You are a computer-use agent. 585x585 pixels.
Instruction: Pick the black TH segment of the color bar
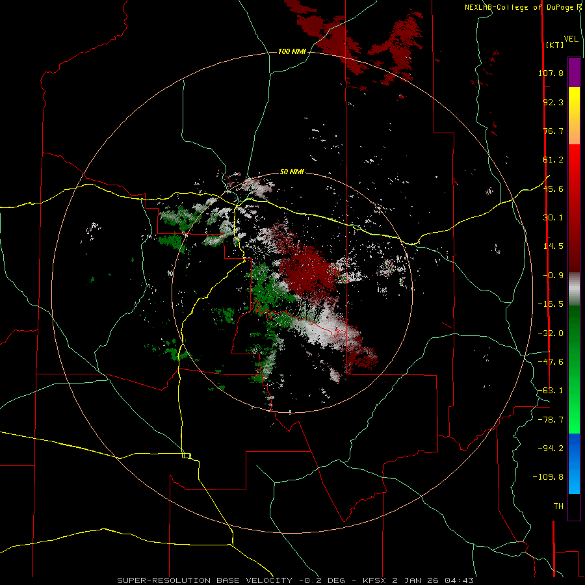[x=574, y=506]
